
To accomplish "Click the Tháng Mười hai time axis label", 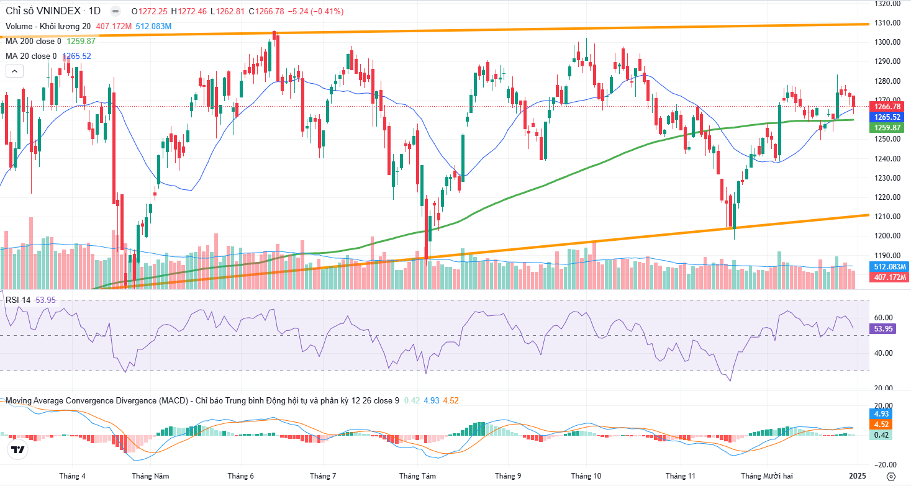I will 766,476.
